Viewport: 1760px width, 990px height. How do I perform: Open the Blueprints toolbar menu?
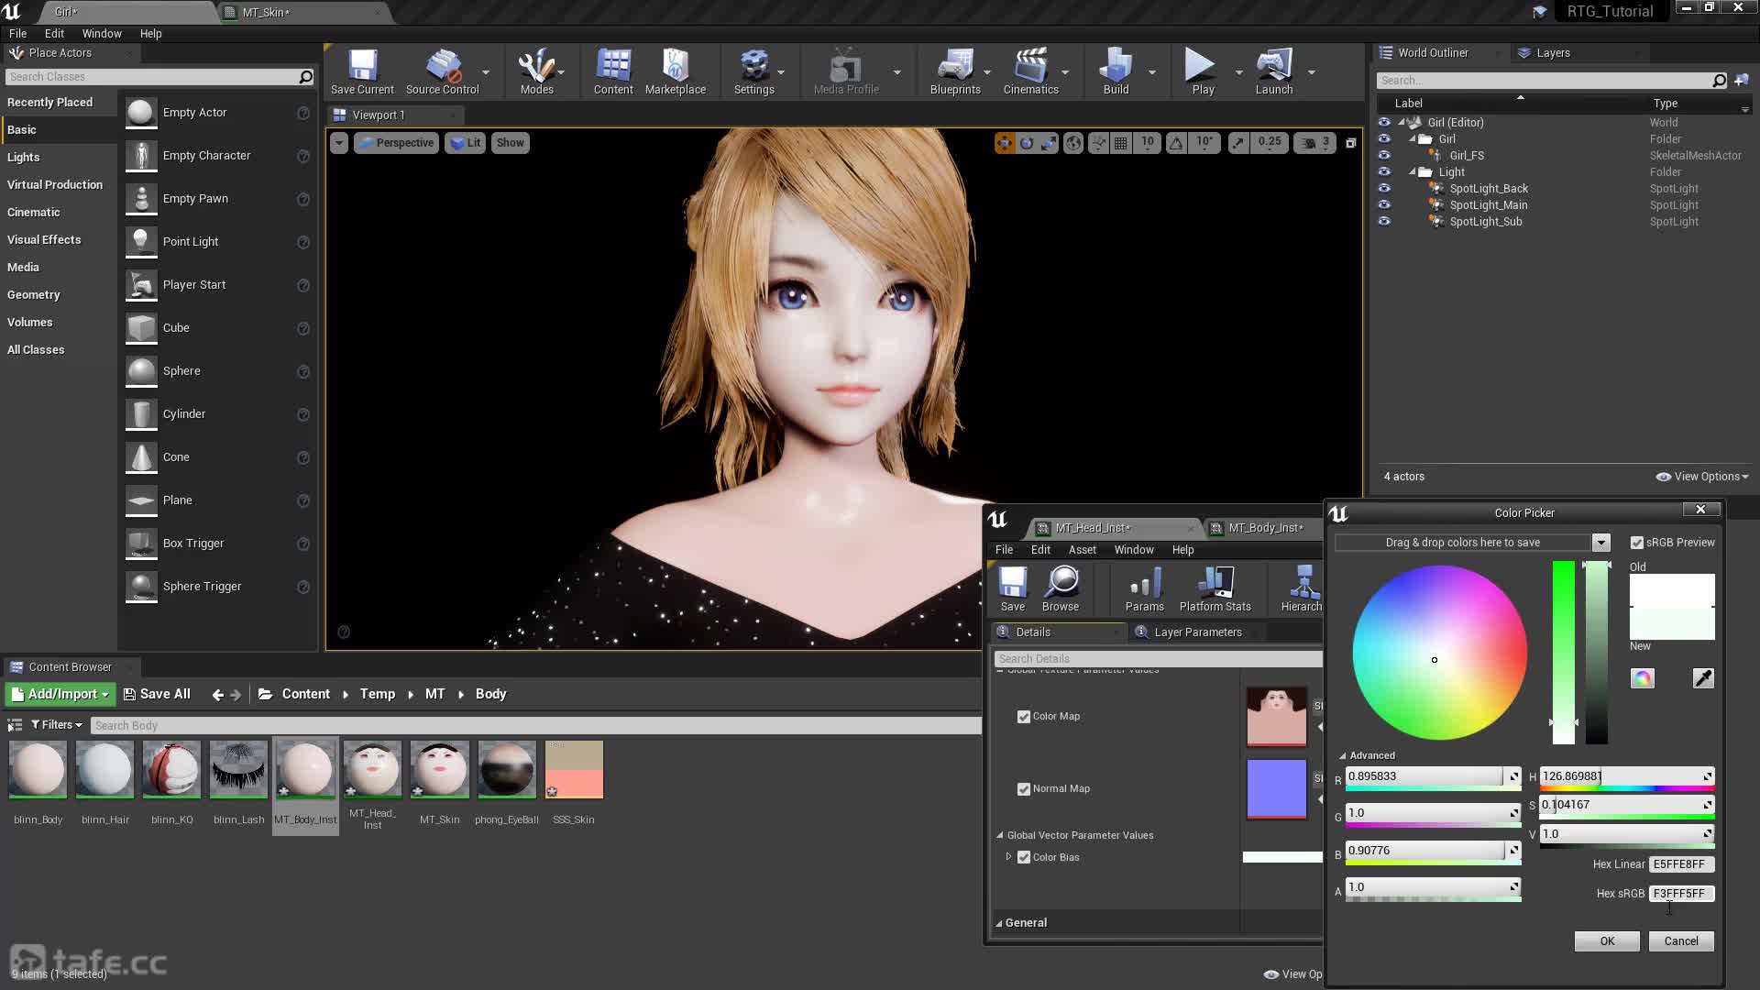pyautogui.click(x=955, y=71)
